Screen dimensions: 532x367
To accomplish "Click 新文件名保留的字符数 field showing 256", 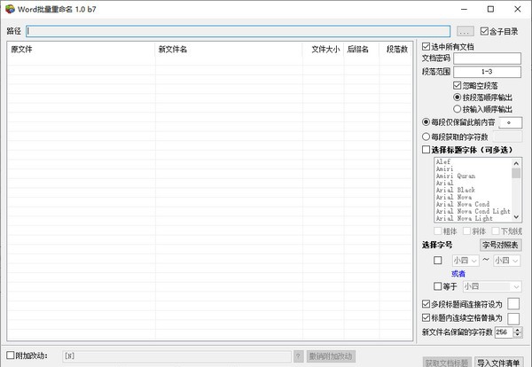I will tap(505, 332).
